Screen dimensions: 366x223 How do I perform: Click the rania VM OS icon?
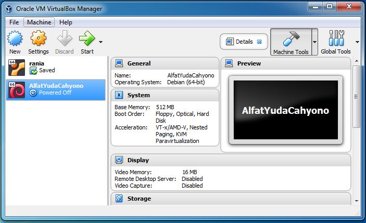pos(17,68)
